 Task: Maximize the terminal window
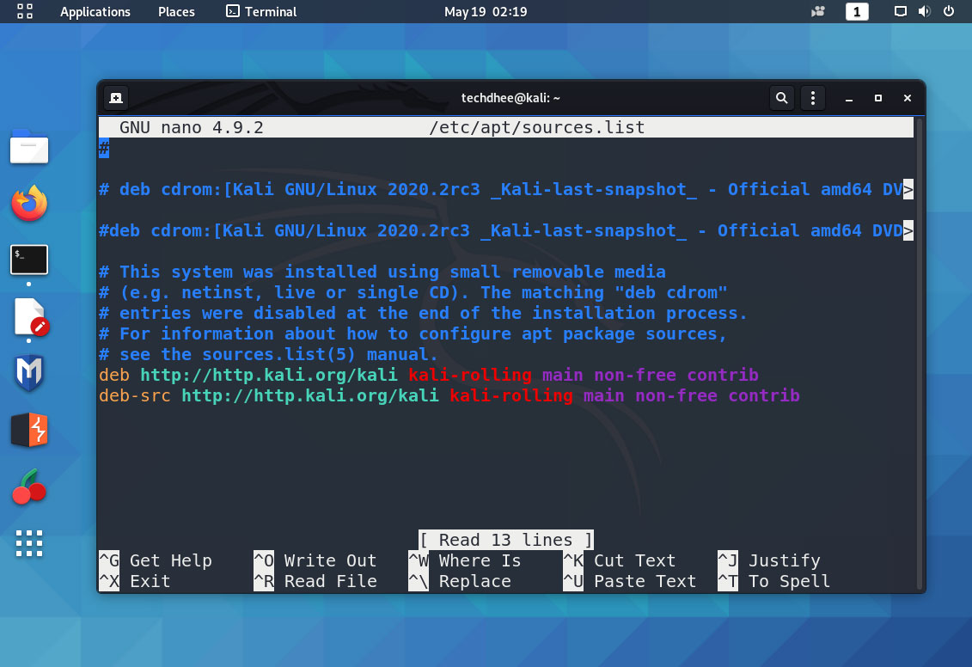(x=877, y=98)
